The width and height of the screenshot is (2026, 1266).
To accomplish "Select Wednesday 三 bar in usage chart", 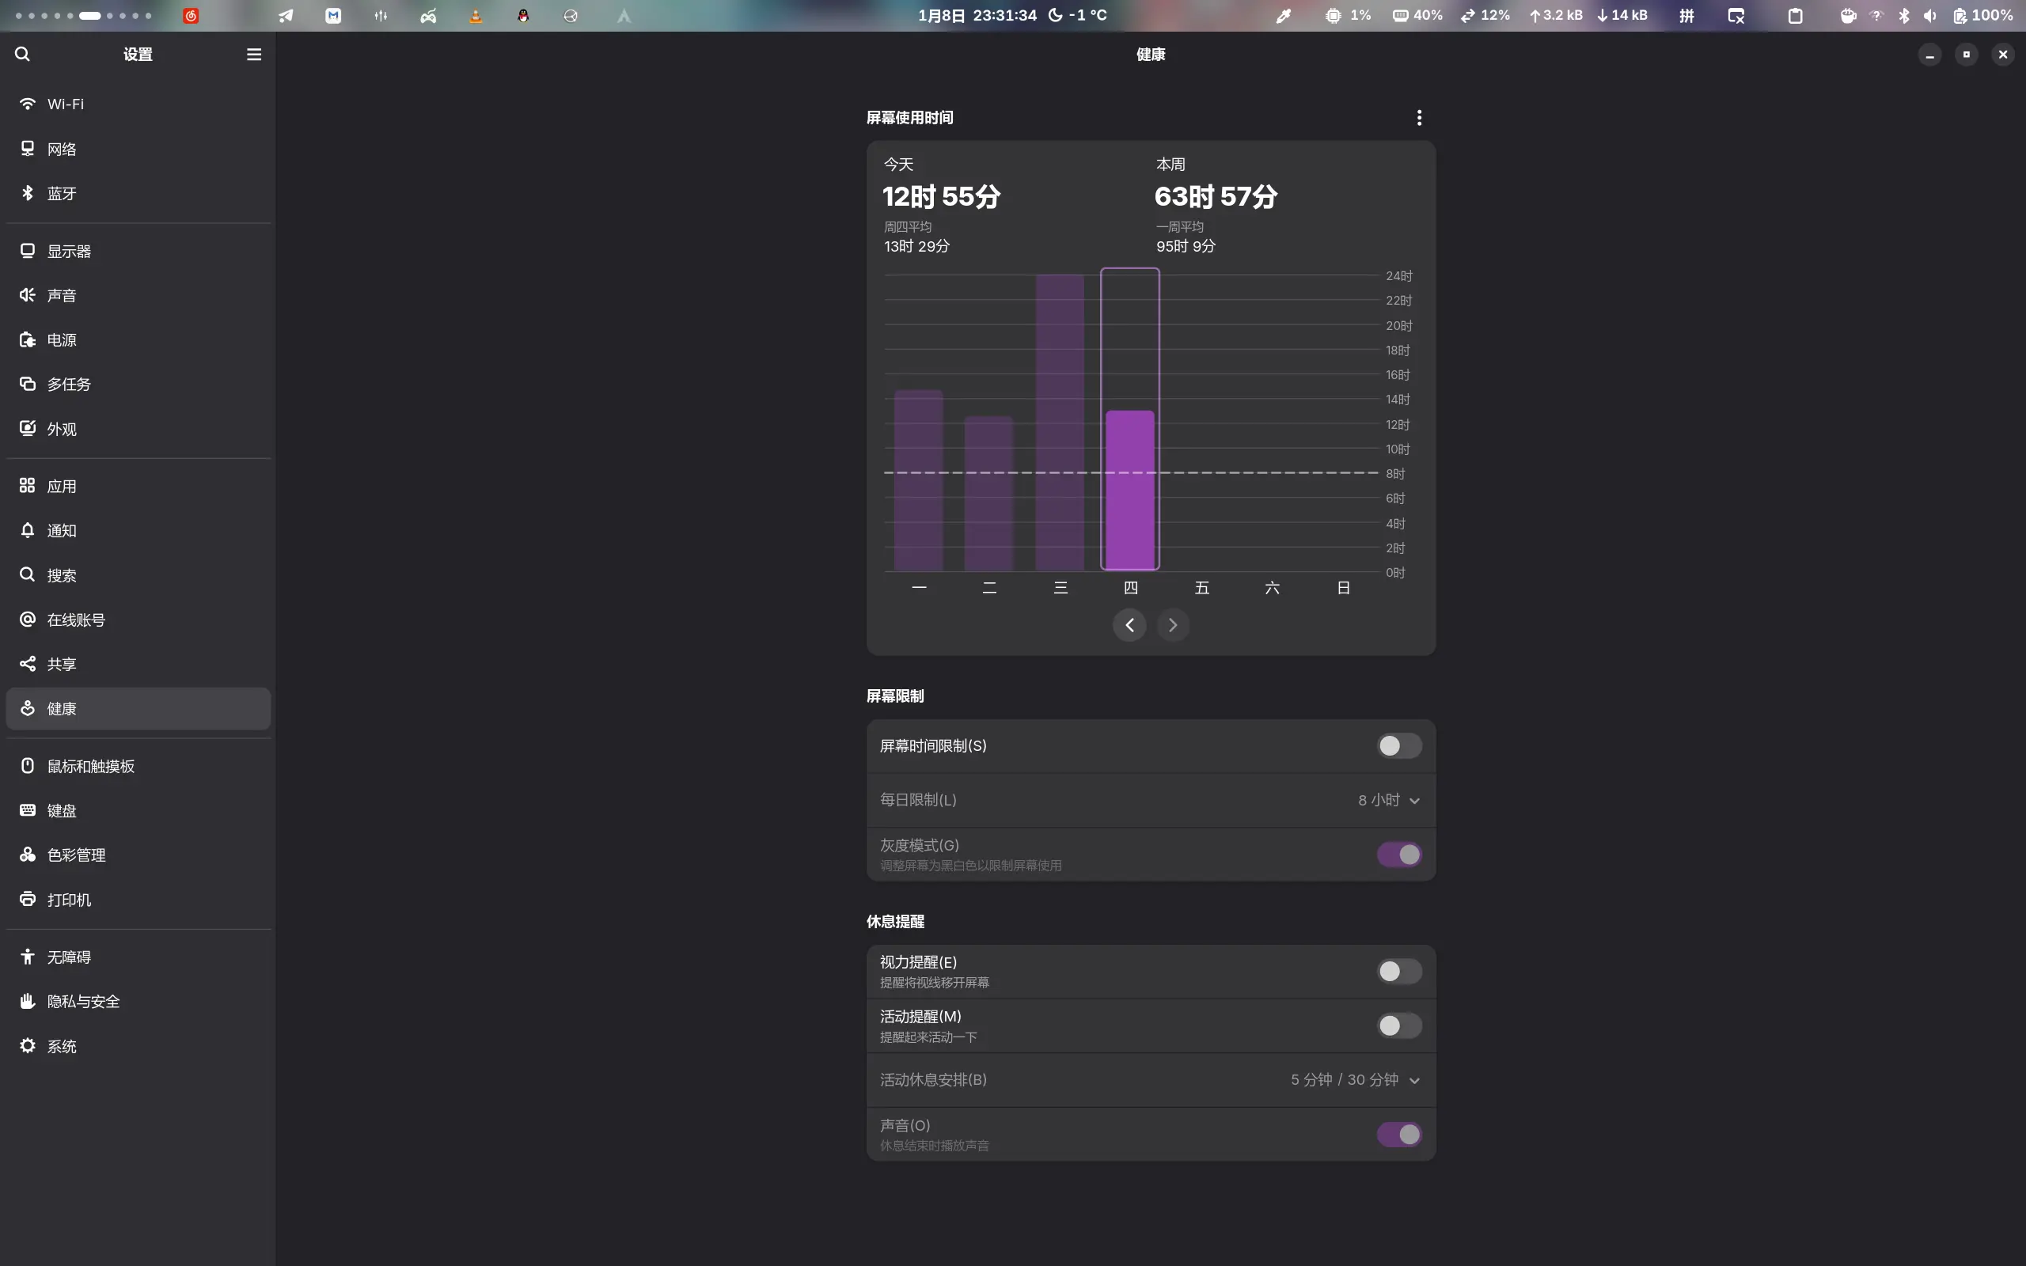I will 1060,423.
